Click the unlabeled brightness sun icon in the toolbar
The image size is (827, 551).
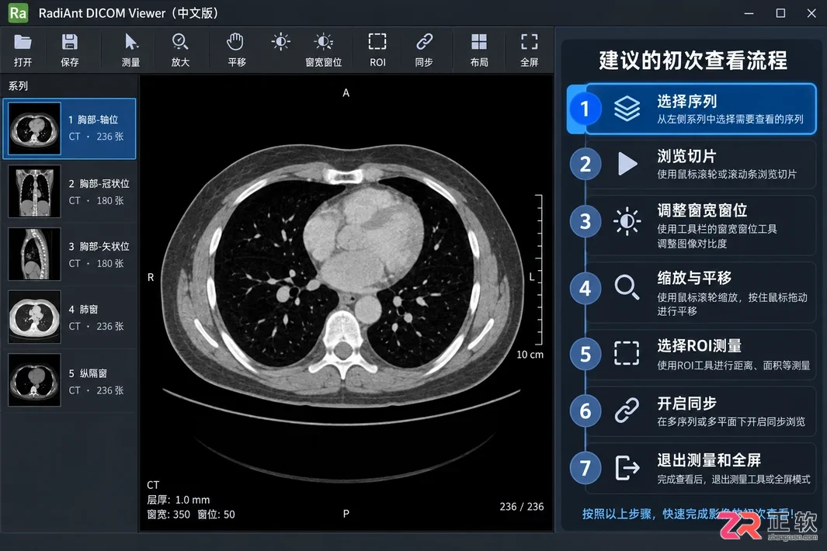coord(280,42)
